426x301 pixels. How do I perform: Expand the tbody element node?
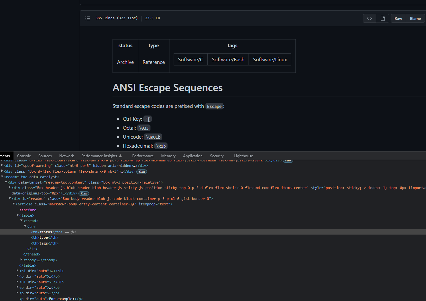click(x=21, y=260)
